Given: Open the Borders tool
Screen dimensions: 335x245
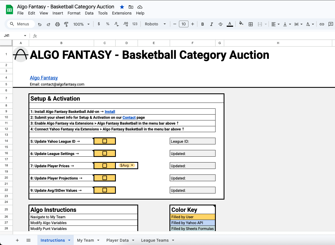Looking at the screenshot, I should [x=250, y=24].
